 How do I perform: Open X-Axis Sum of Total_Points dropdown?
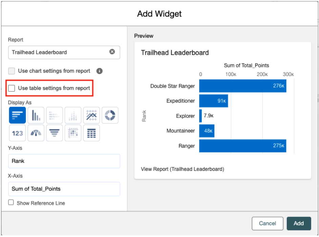tap(64, 189)
